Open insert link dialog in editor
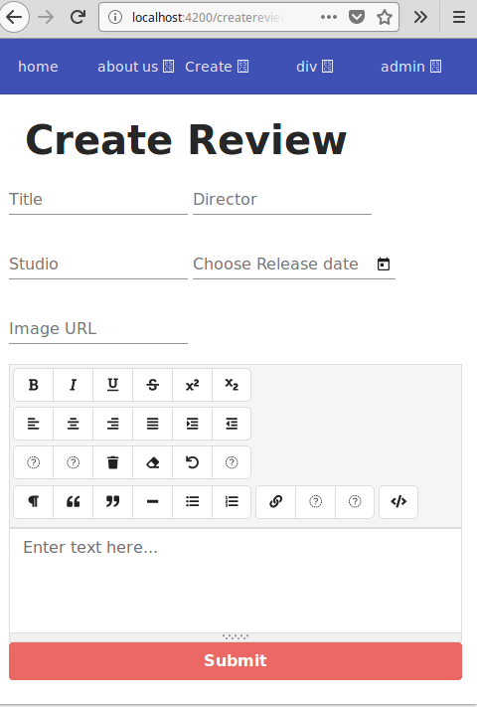This screenshot has height=707, width=477. (275, 501)
